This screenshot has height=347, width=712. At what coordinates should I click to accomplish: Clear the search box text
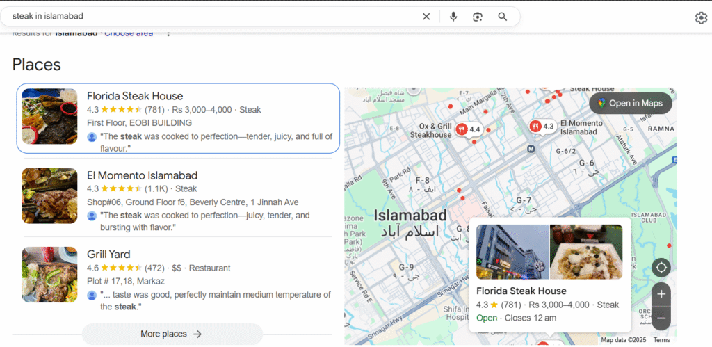coord(426,17)
